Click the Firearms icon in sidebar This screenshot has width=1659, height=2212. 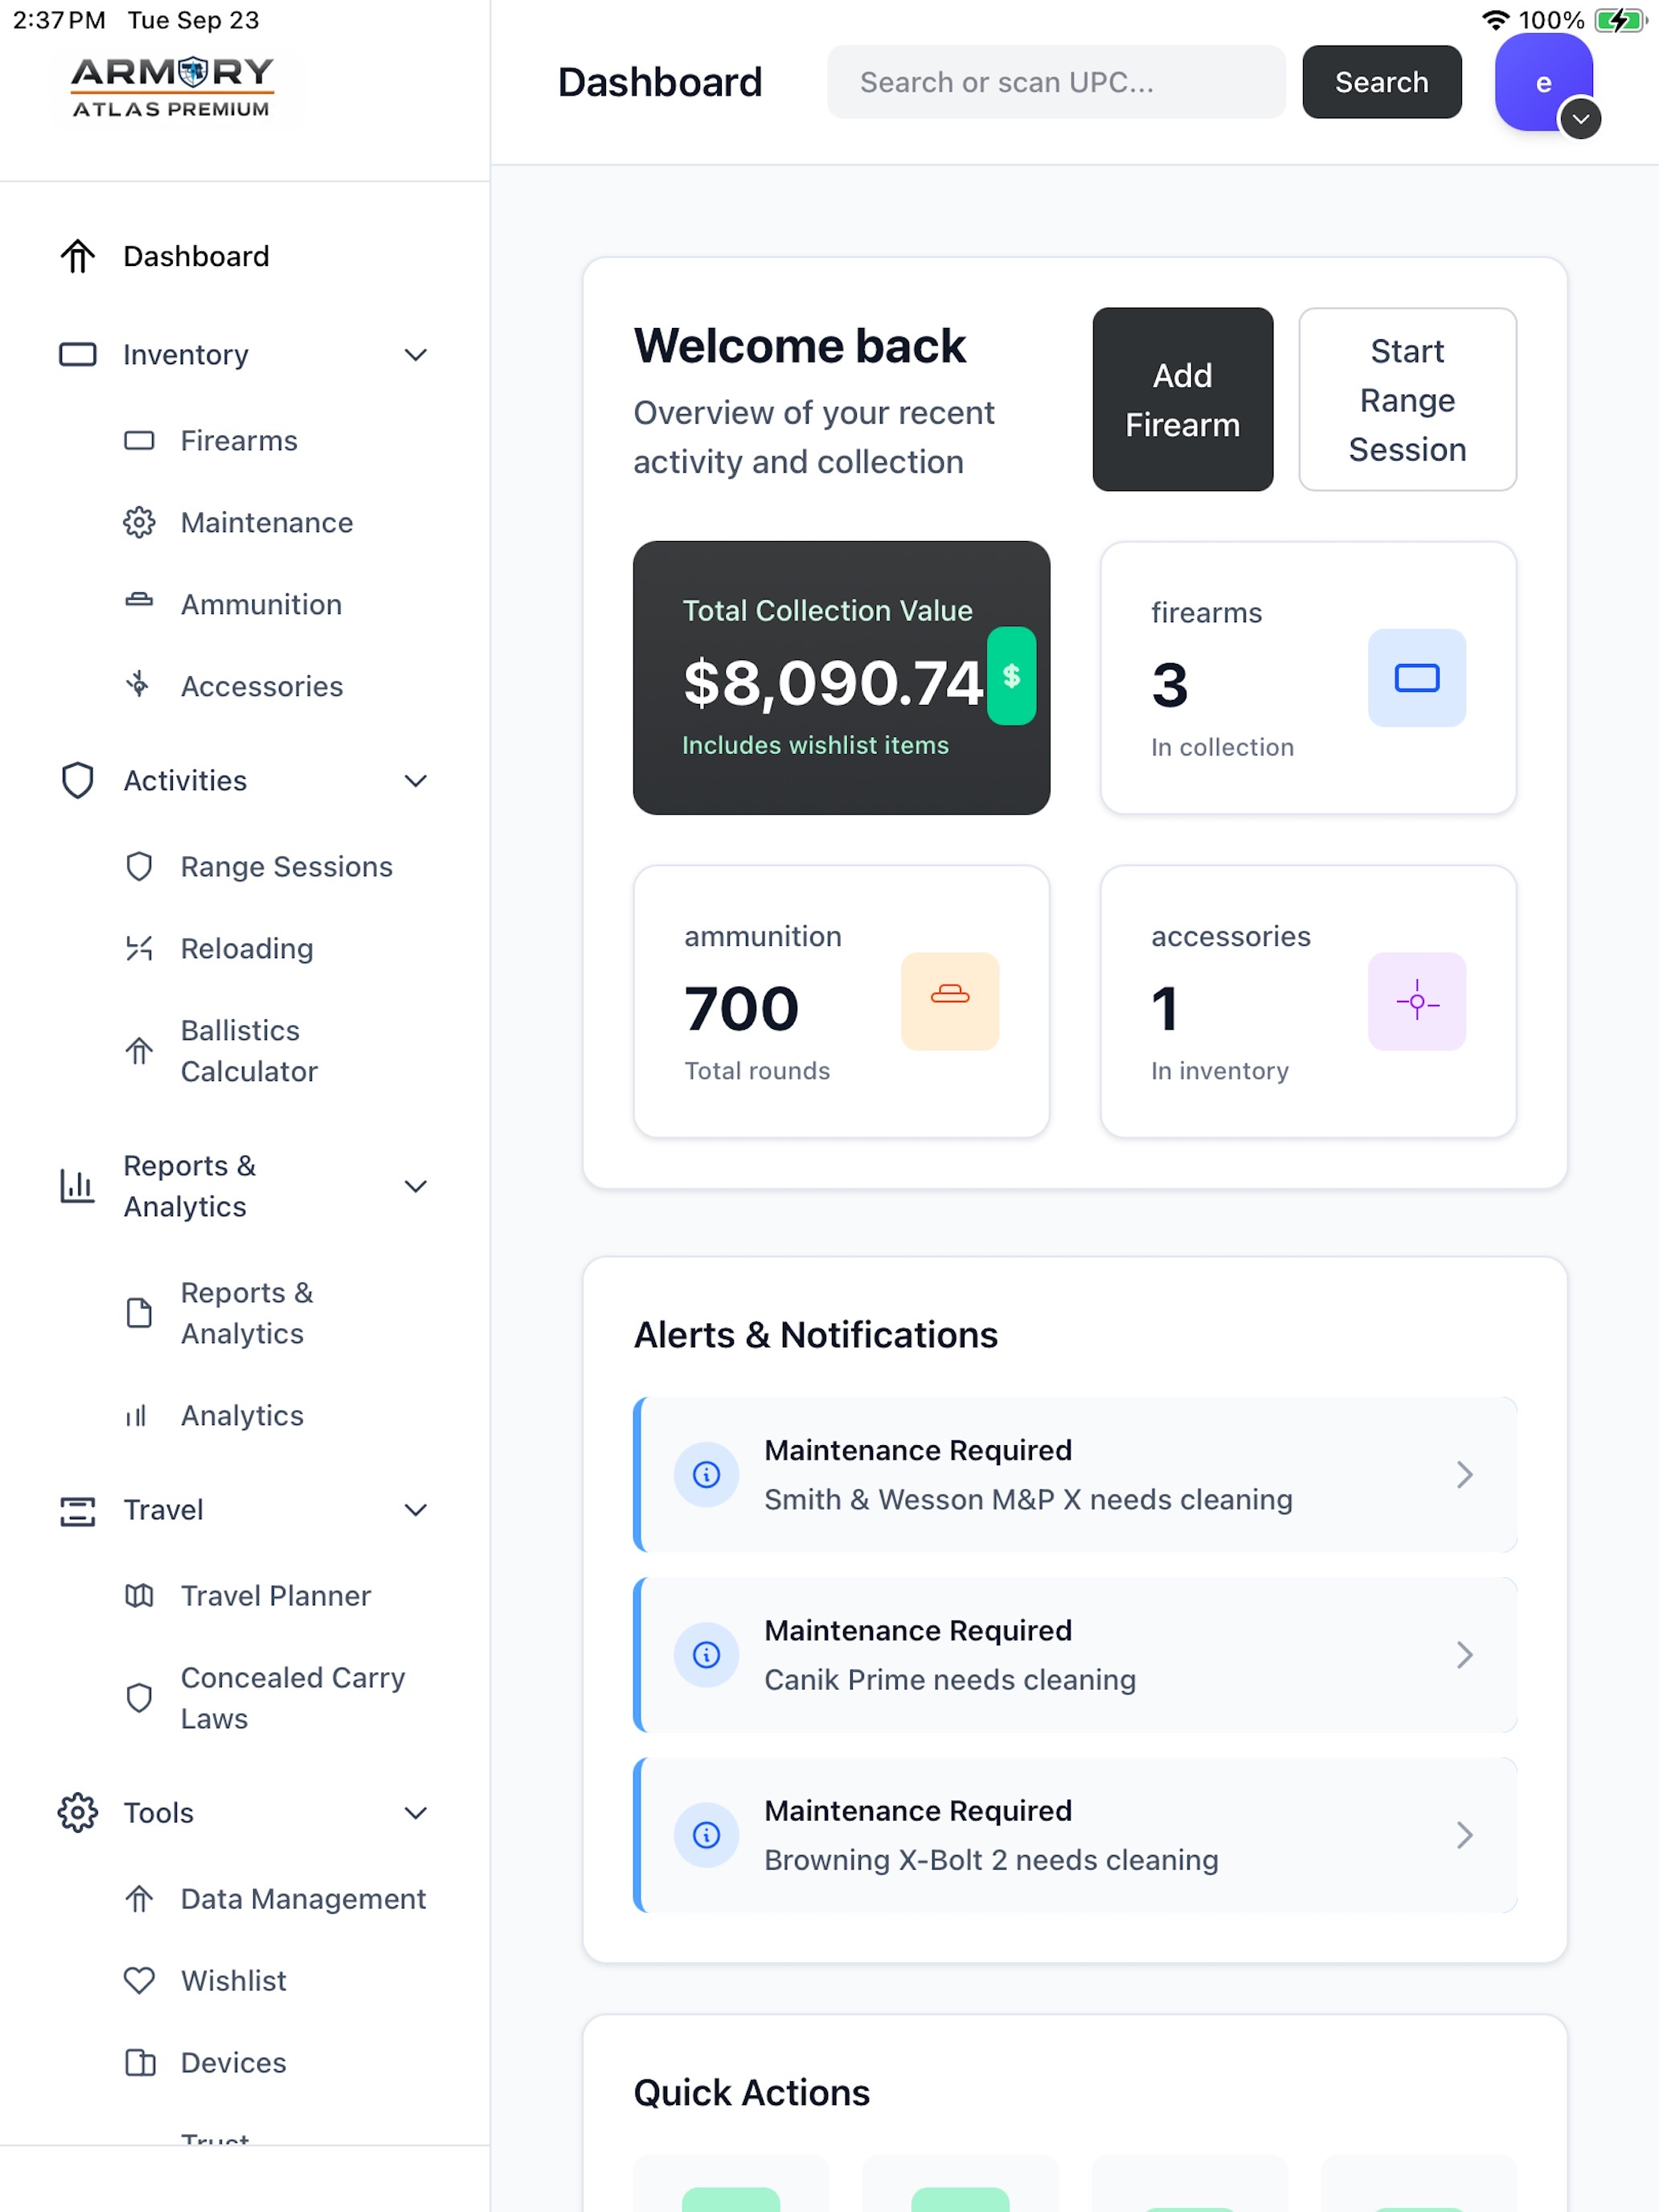139,441
